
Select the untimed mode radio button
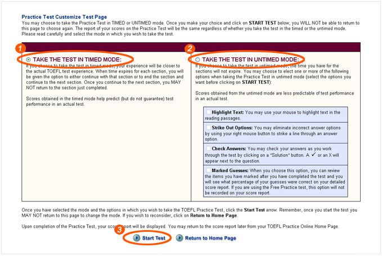pyautogui.click(x=197, y=59)
